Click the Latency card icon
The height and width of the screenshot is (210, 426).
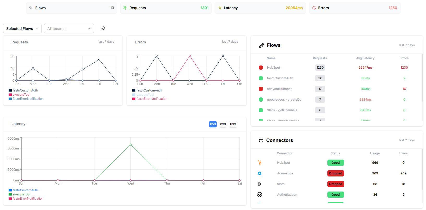point(220,8)
